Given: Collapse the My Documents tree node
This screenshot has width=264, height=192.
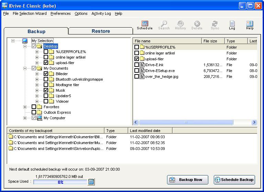Looking at the screenshot, I should point(25,68).
